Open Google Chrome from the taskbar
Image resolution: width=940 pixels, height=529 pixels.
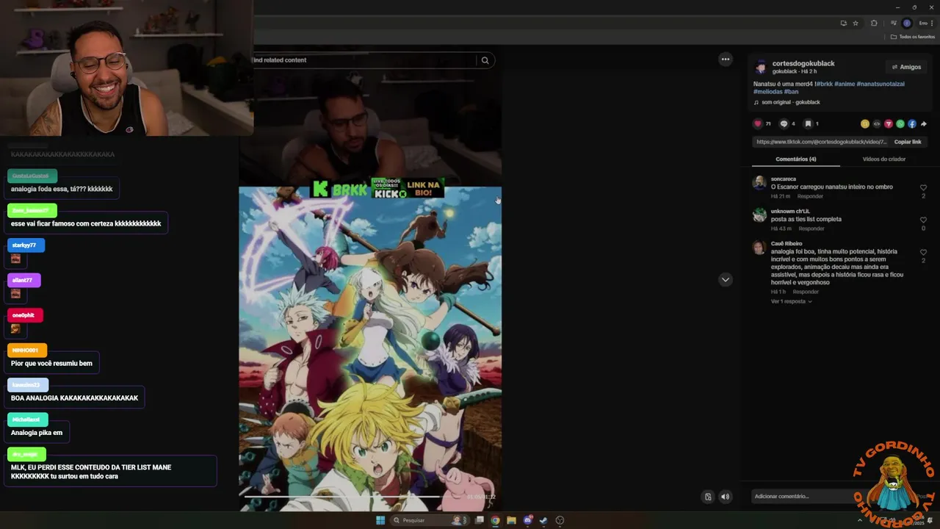tap(496, 520)
